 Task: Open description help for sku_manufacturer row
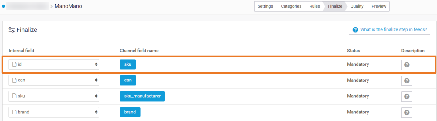407,96
